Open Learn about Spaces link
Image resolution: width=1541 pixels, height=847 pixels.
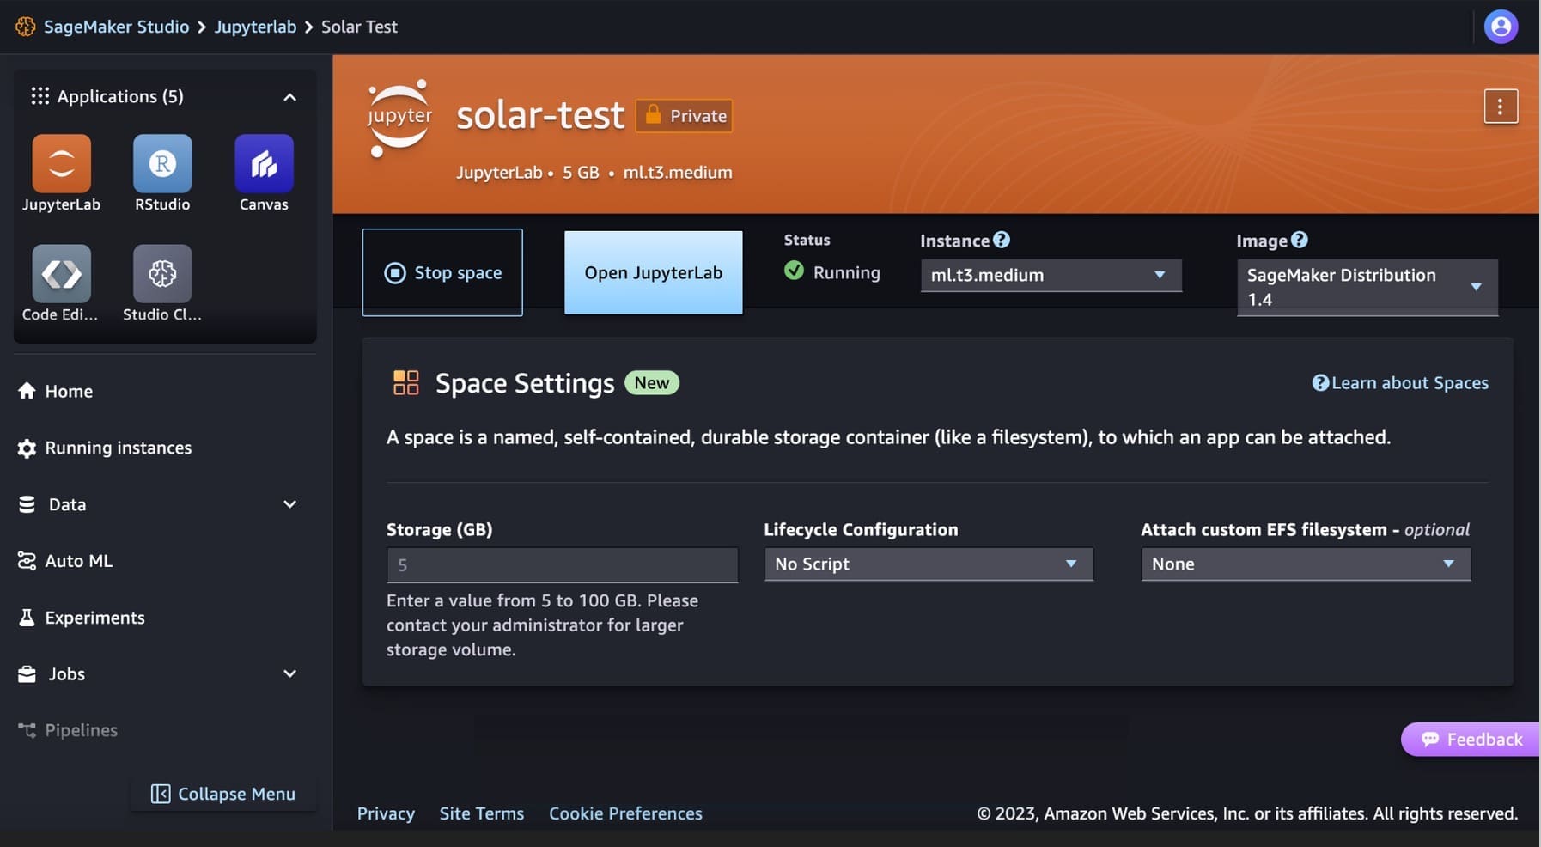1400,383
